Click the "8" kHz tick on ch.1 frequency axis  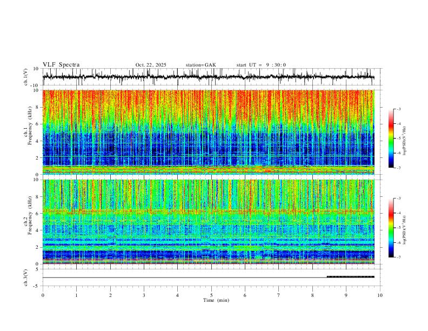coord(37,107)
